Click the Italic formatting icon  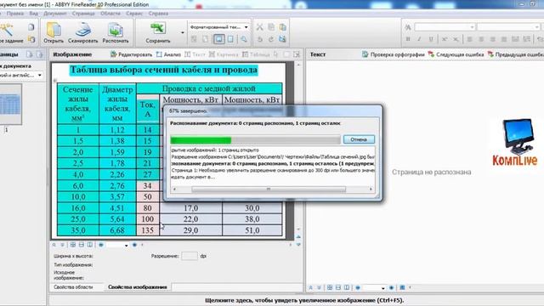pyautogui.click(x=419, y=39)
